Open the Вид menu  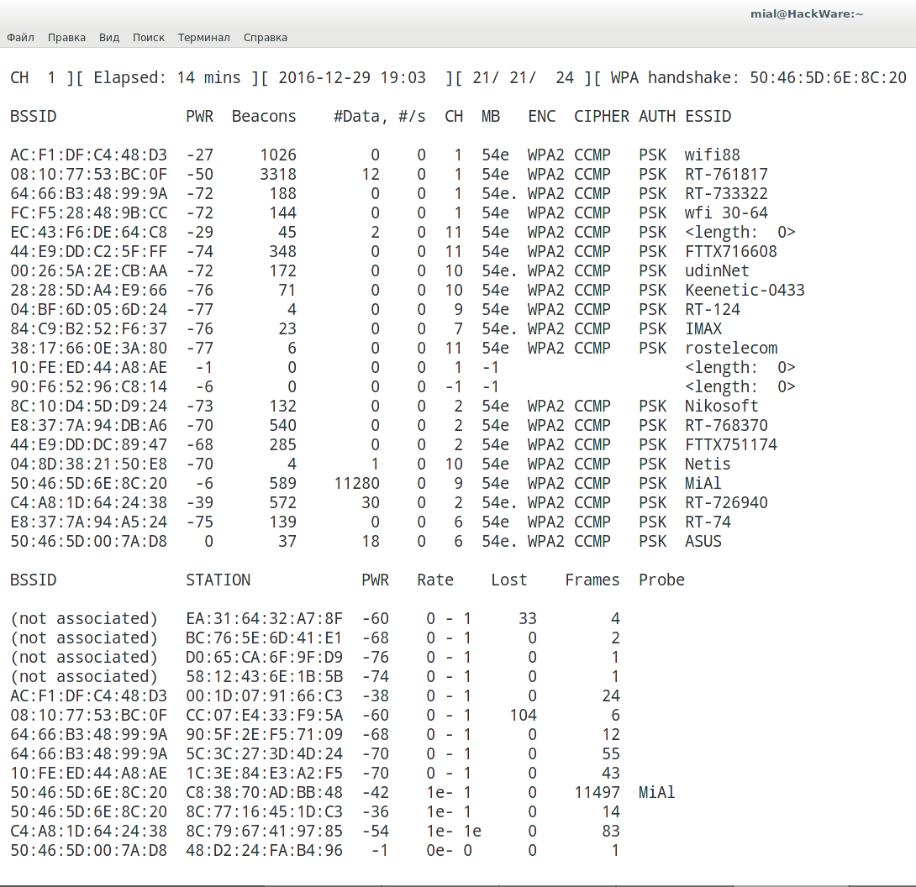tap(109, 38)
